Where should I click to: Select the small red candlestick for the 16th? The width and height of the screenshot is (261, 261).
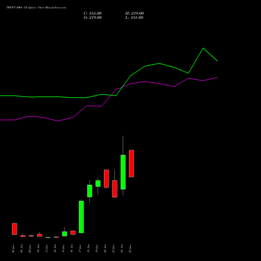(x=73, y=233)
